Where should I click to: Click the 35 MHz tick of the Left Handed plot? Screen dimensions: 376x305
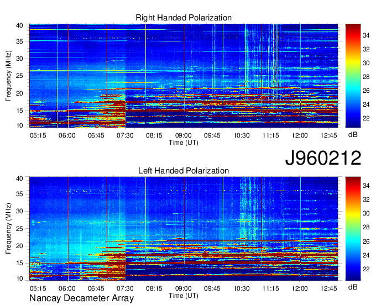(19, 194)
